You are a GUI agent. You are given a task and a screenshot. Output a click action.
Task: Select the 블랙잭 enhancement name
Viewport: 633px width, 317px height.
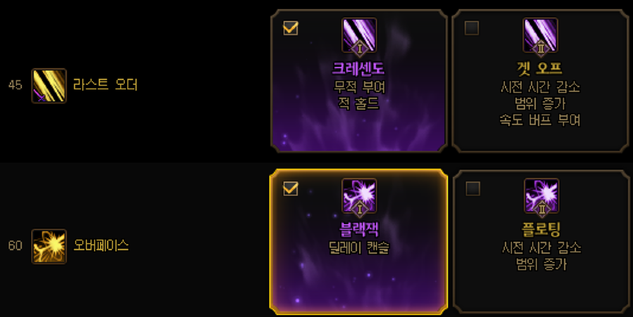click(359, 229)
